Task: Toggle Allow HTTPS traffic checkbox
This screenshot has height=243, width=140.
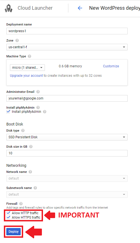Action: 8,217
